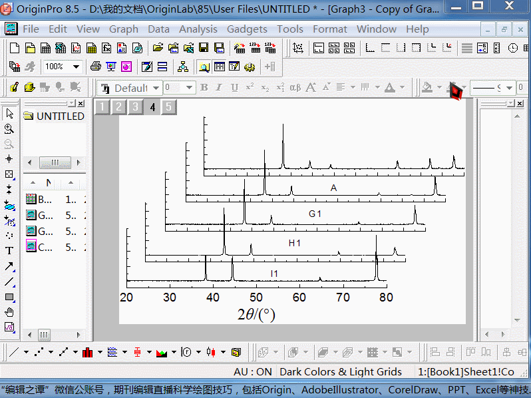The width and height of the screenshot is (531, 398).
Task: Switch to graph layer 2 button
Action: pyautogui.click(x=118, y=107)
